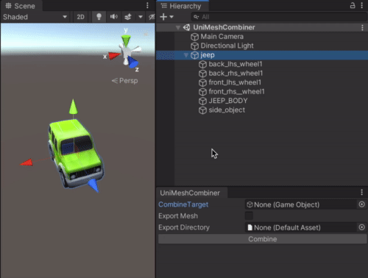
Task: Click the Combine button
Action: pyautogui.click(x=263, y=239)
